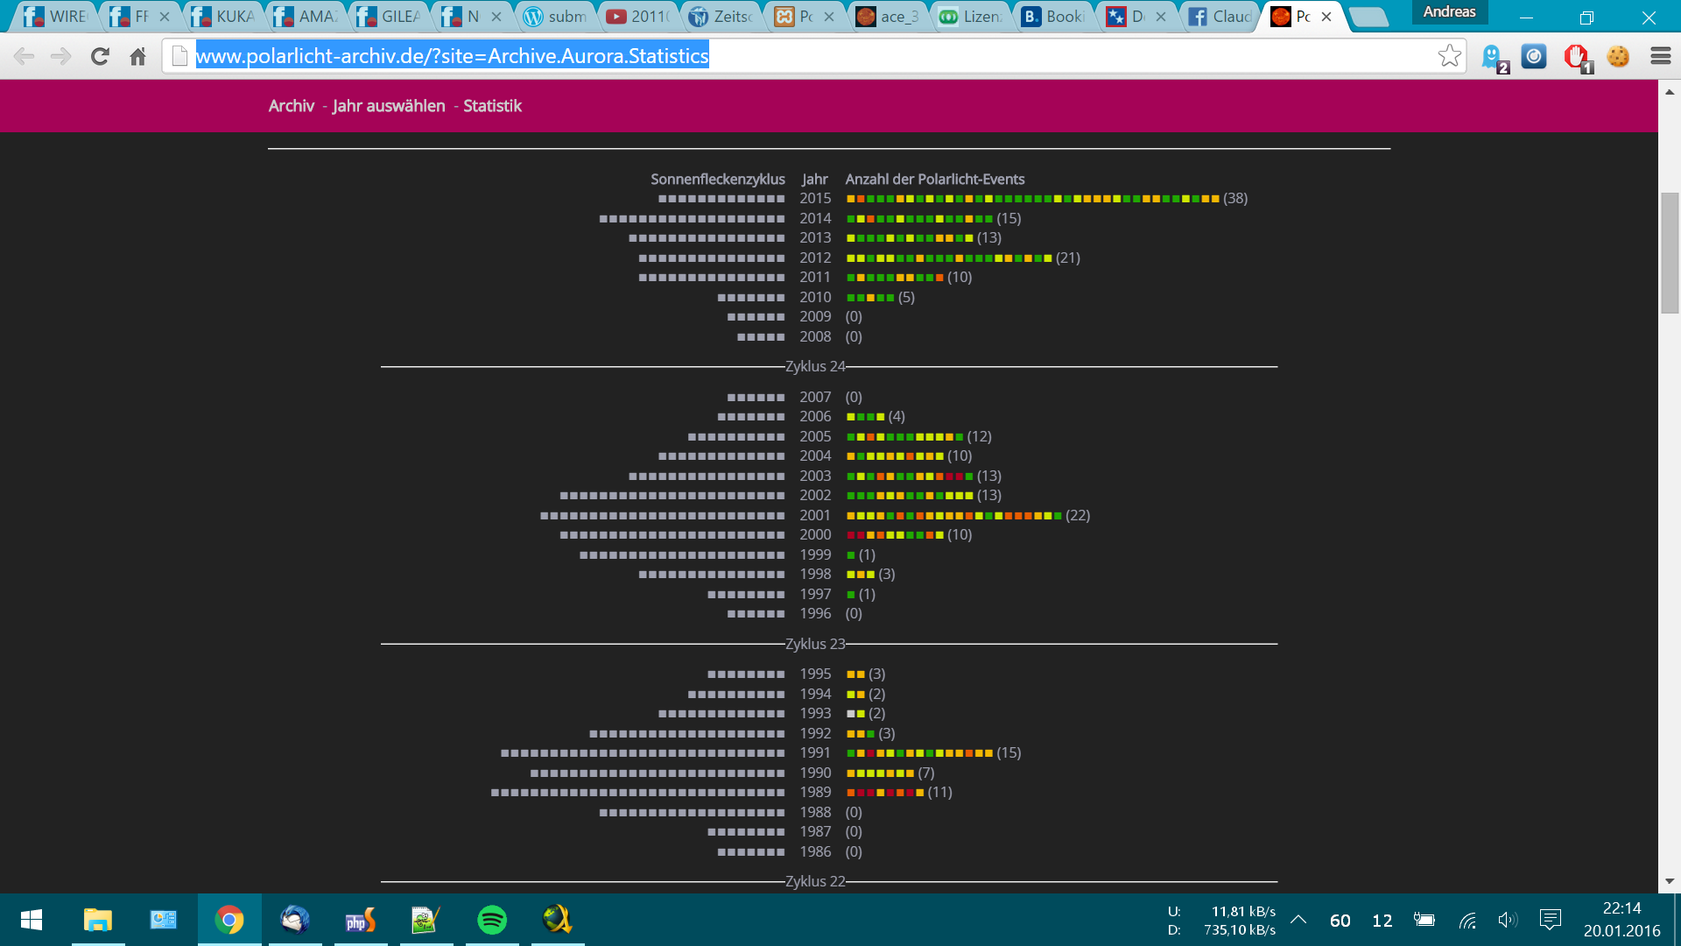Screen dimensions: 1681x946
Task: Open the Windows Start menu
Action: (x=32, y=920)
